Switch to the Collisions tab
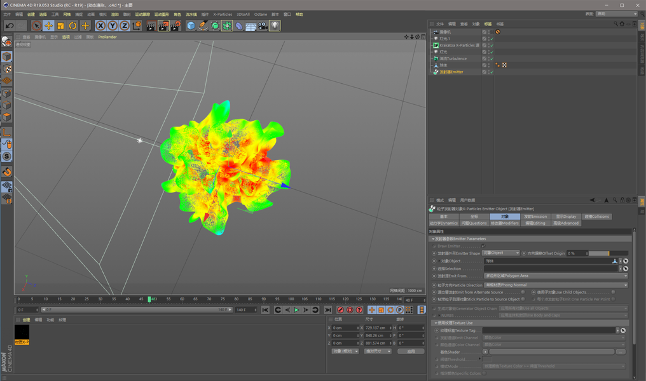This screenshot has height=381, width=646. click(596, 217)
